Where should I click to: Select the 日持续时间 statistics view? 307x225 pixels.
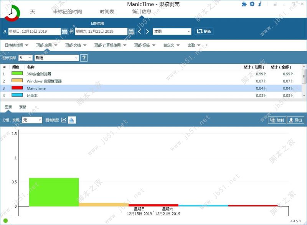(14, 45)
